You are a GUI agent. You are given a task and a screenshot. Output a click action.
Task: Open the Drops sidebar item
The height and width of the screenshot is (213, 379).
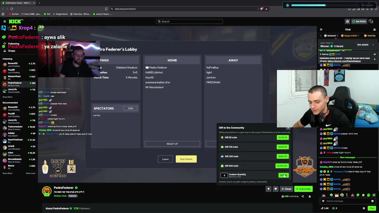pos(12,51)
